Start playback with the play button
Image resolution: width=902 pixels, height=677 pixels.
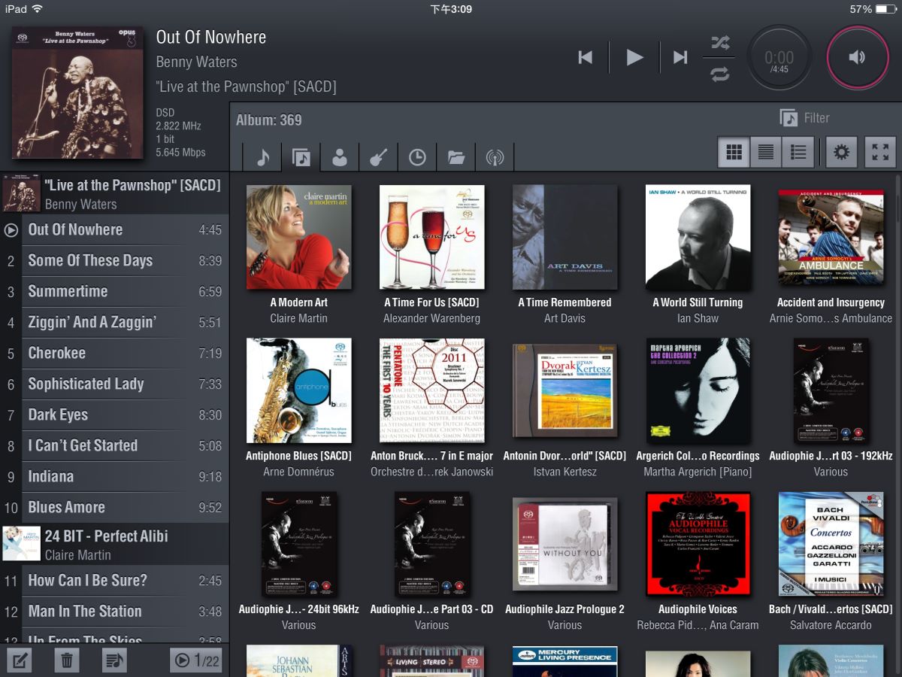pos(635,57)
